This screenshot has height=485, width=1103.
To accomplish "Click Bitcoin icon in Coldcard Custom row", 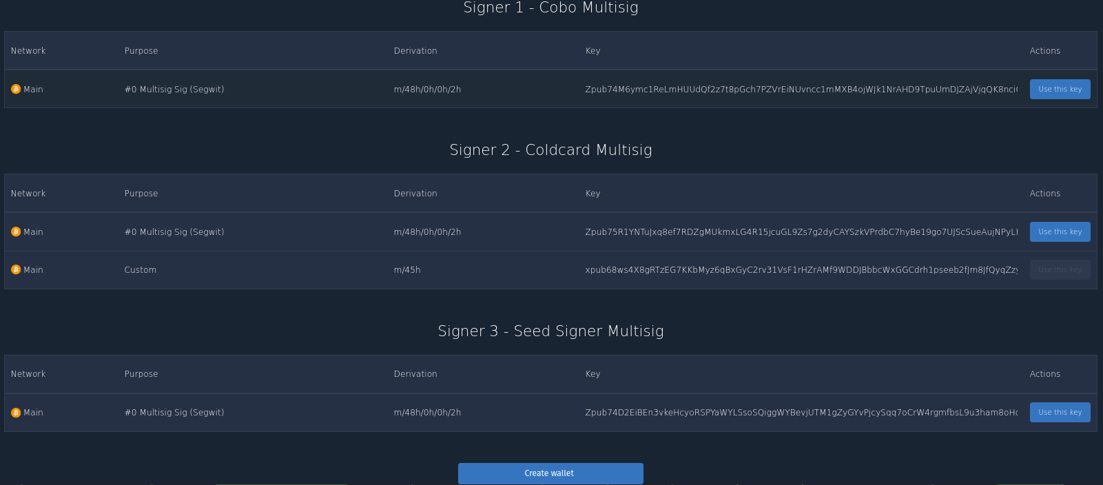I will (16, 269).
